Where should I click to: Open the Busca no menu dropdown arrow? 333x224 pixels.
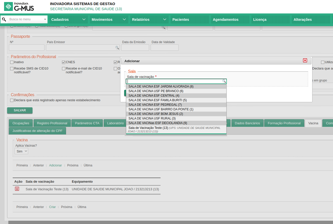45,19
